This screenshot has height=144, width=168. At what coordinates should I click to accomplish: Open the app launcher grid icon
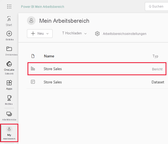pyautogui.click(x=9, y=6)
